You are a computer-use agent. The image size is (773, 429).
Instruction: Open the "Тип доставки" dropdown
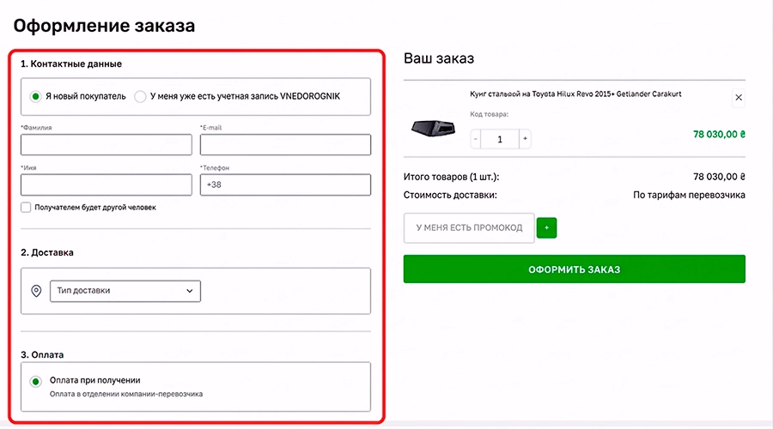tap(125, 291)
